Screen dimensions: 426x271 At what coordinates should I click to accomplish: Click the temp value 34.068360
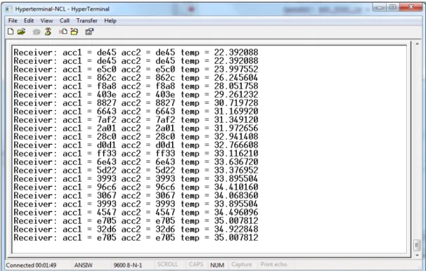(235, 195)
